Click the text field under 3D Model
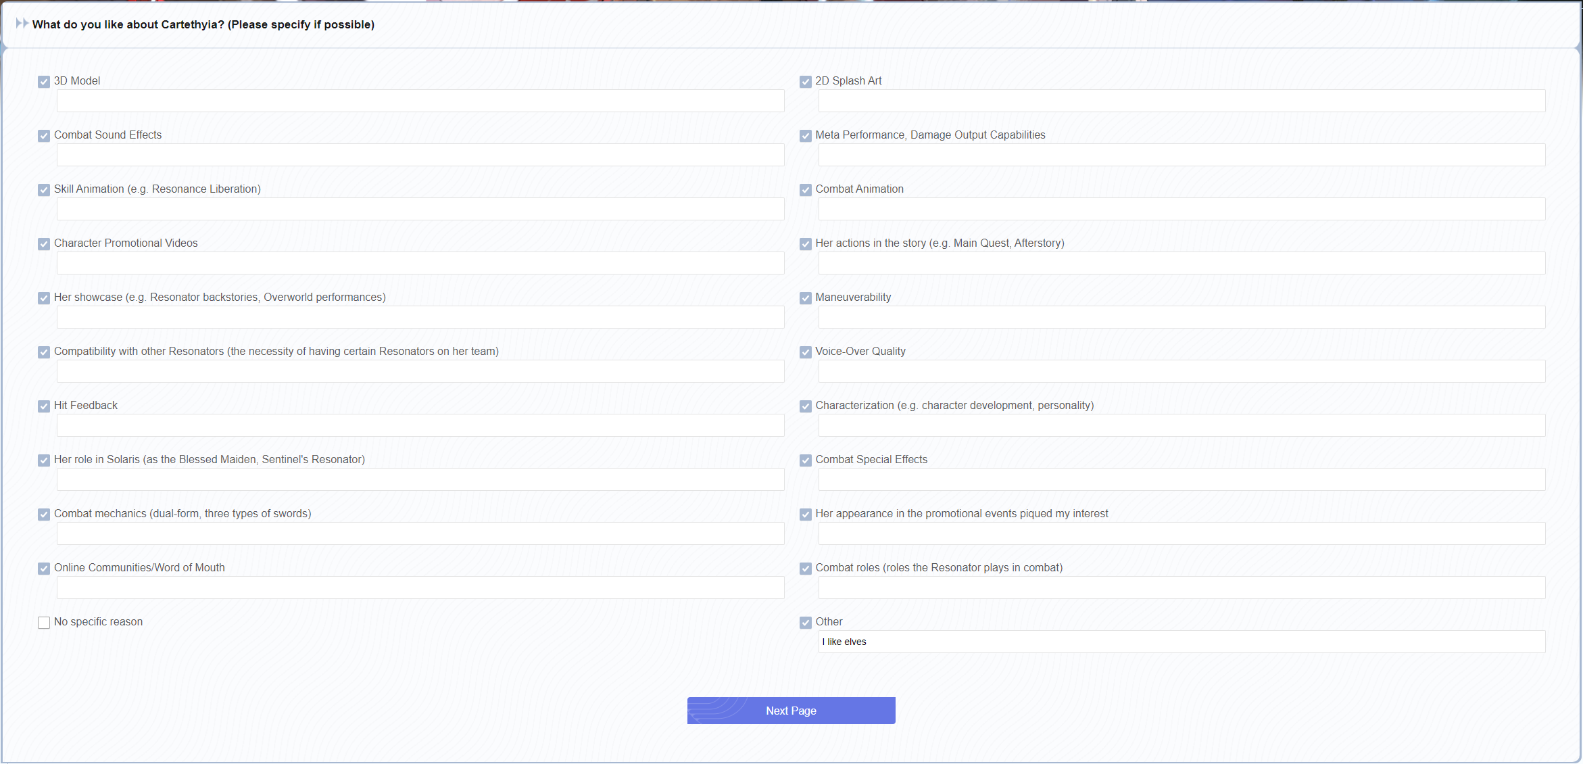 pos(420,101)
